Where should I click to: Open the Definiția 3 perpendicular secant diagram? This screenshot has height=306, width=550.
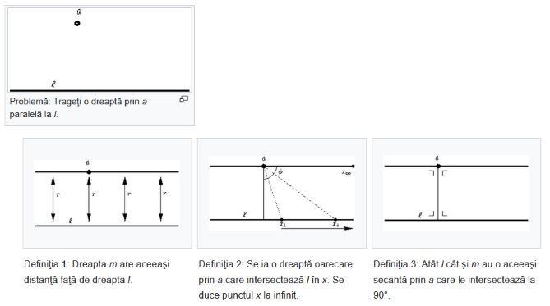[456, 193]
